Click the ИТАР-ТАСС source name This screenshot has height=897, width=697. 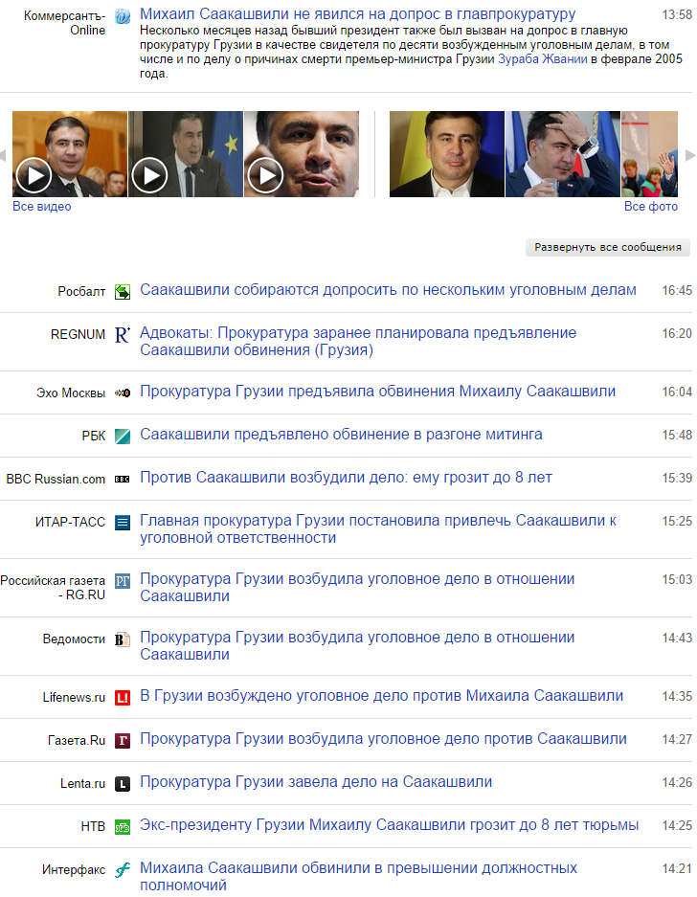coord(71,523)
